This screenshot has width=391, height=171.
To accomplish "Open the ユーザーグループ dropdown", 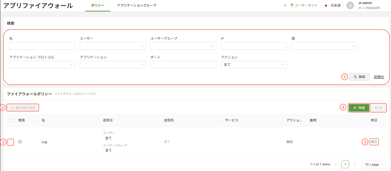I will tap(183, 46).
